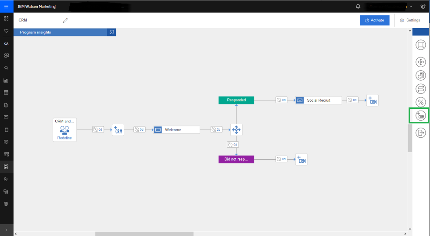Open the document content icon in sidebar
Image resolution: width=430 pixels, height=236 pixels.
(x=6, y=105)
